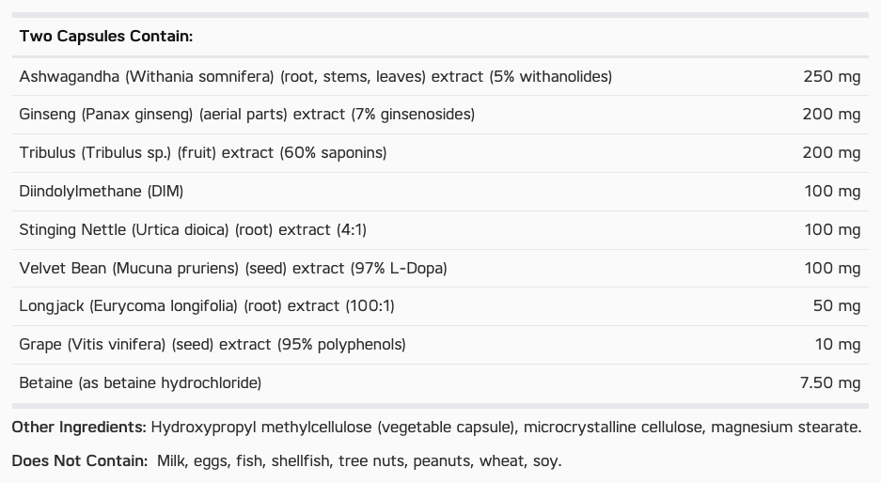Click the 100 mg DIM amount
Image resolution: width=881 pixels, height=483 pixels.
tap(833, 192)
